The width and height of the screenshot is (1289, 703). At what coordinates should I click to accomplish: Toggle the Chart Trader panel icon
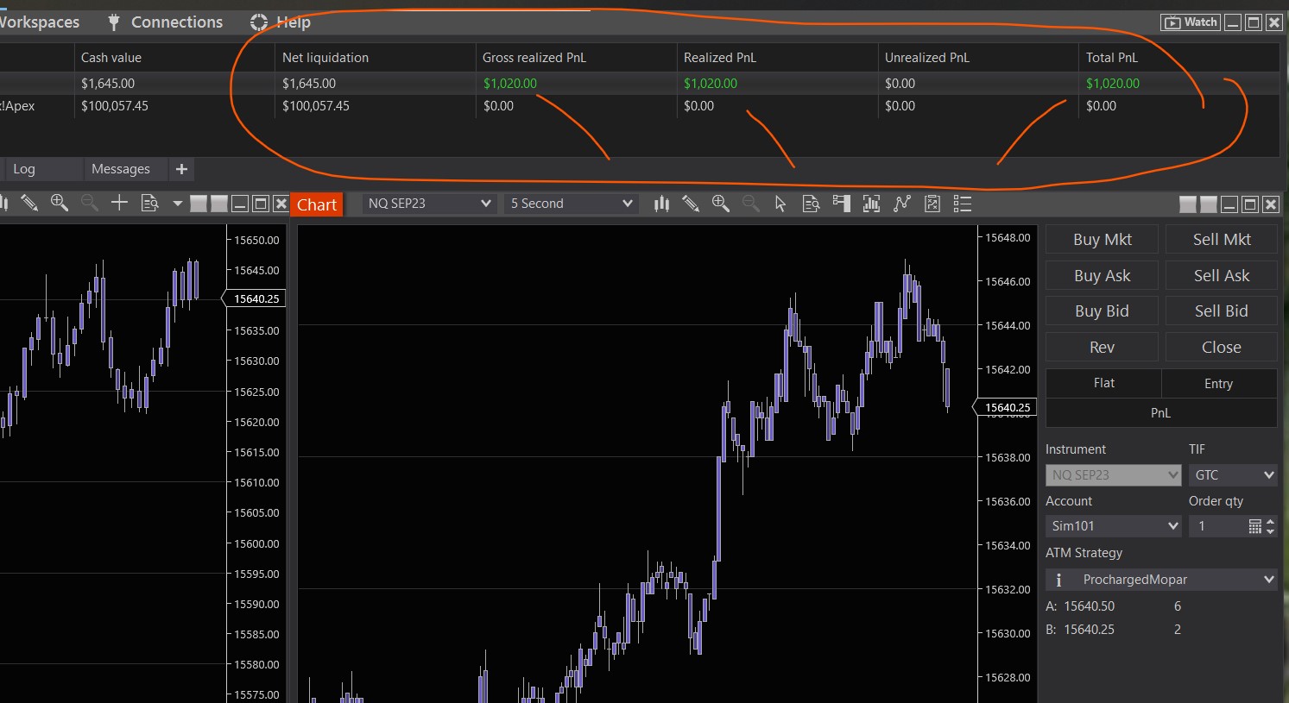(x=841, y=204)
